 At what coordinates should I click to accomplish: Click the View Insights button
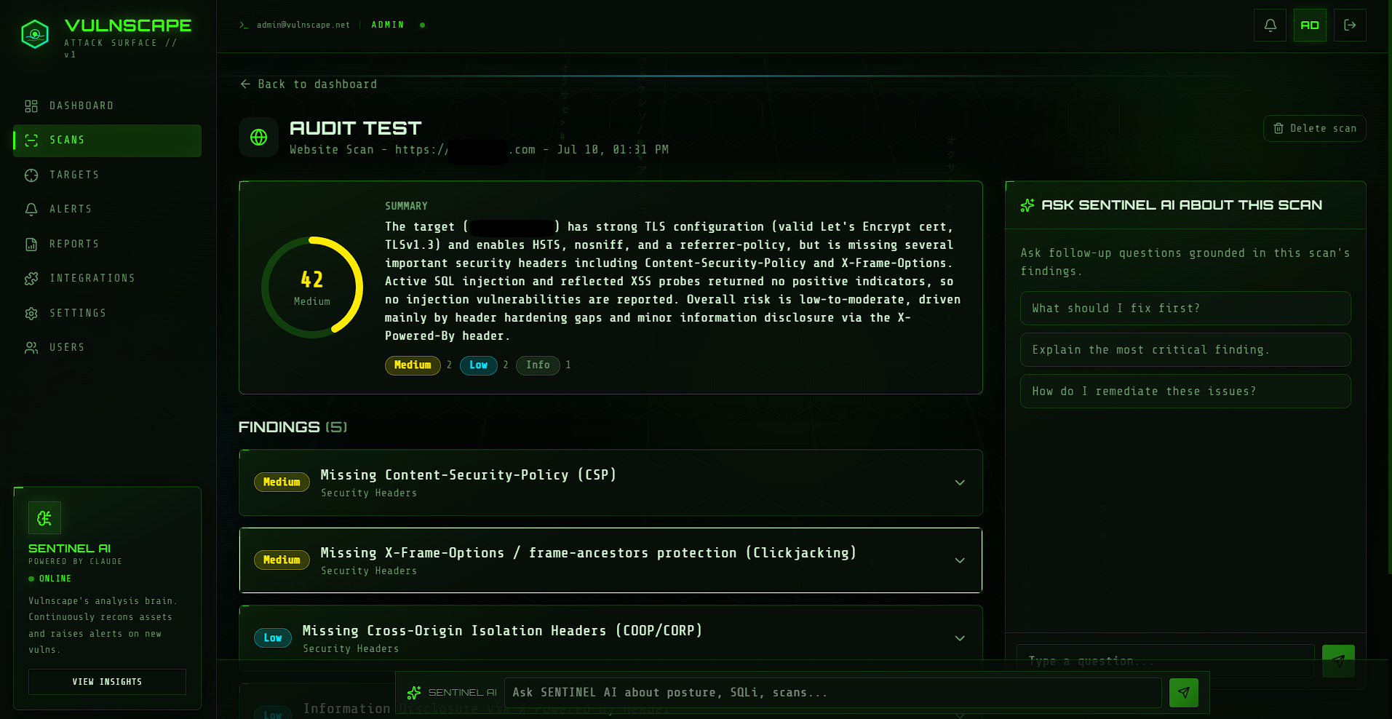click(x=107, y=682)
